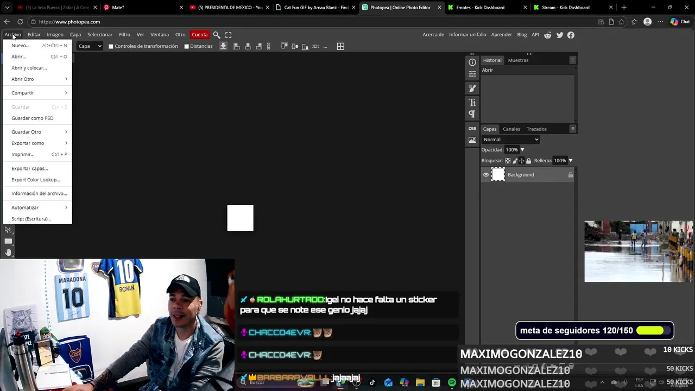Viewport: 695px width, 391px height.
Task: Open Photopea Reddit icon link
Action: tap(547, 35)
